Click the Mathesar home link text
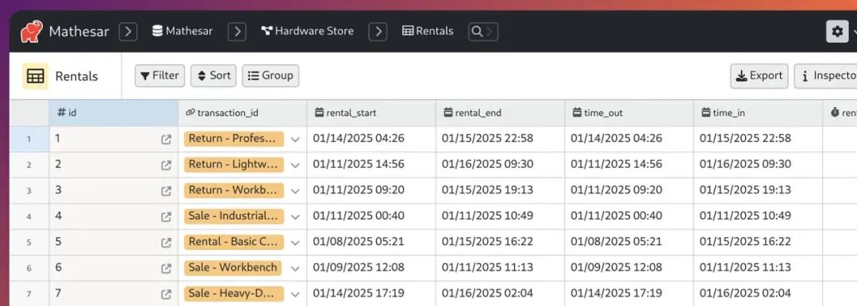This screenshot has height=306, width=857. point(79,31)
